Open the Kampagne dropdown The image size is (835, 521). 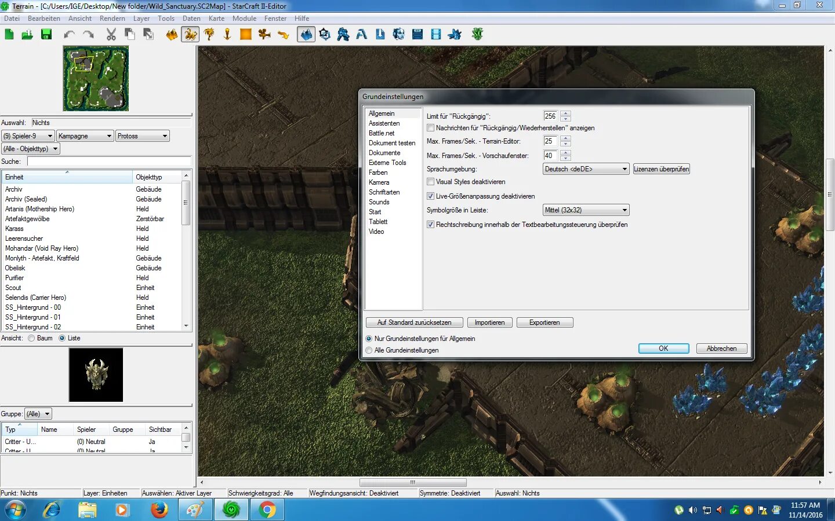point(85,136)
